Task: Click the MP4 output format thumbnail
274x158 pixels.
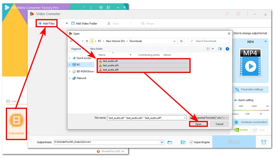Action: tap(250, 63)
